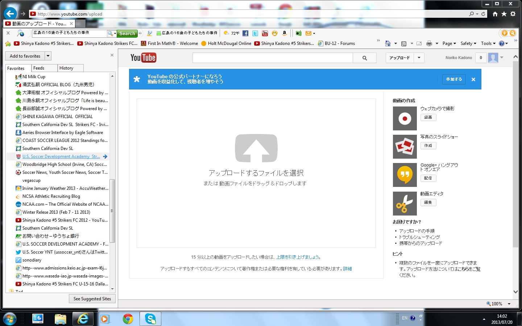
Task: Open the browser Tools gear icon
Action: pos(513,14)
